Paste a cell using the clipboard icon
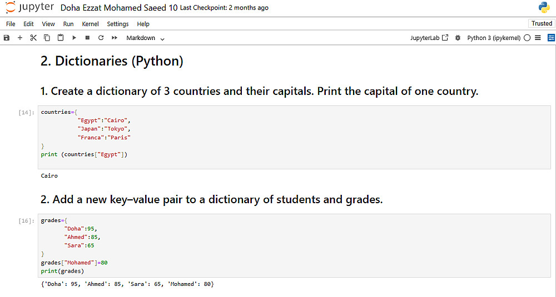Image resolution: width=556 pixels, height=297 pixels. point(60,38)
